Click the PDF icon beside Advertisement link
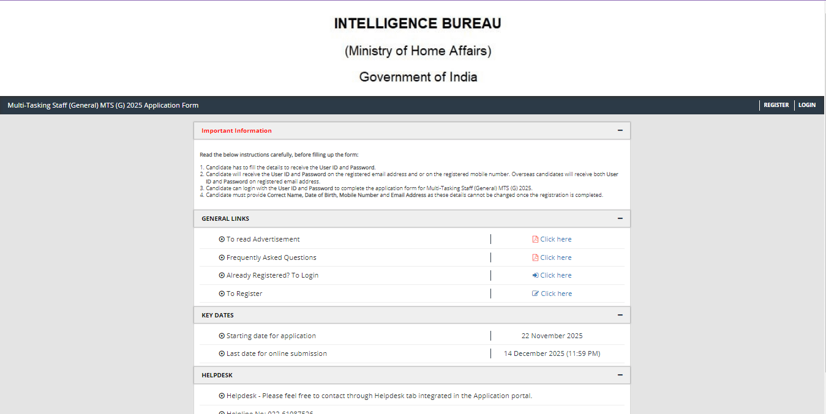The image size is (826, 414). click(535, 238)
